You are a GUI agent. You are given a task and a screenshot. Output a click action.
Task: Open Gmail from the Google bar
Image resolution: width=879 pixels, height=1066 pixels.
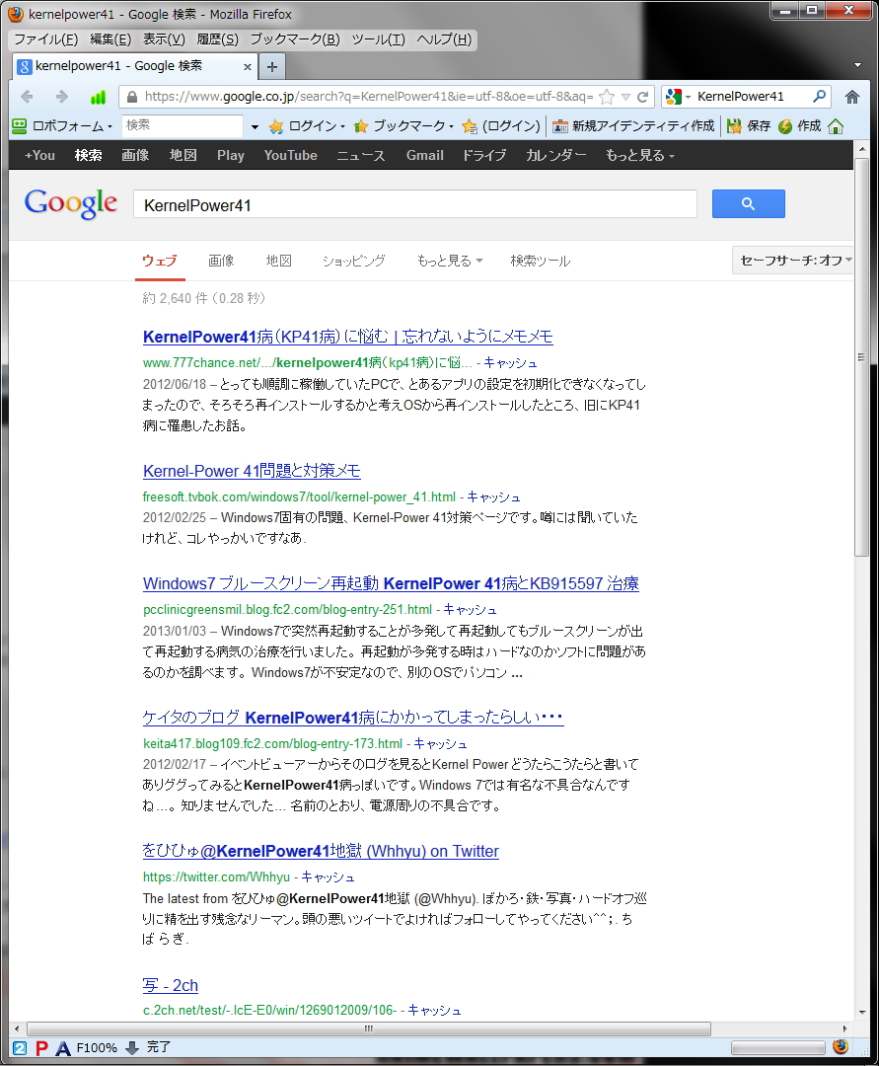pyautogui.click(x=424, y=155)
